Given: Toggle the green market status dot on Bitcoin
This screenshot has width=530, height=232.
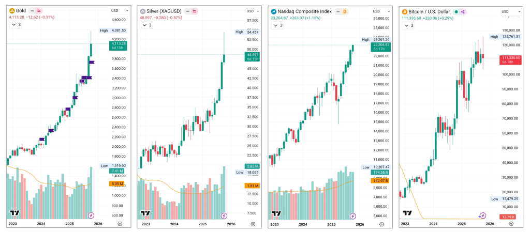Looking at the screenshot, I should [x=456, y=11].
